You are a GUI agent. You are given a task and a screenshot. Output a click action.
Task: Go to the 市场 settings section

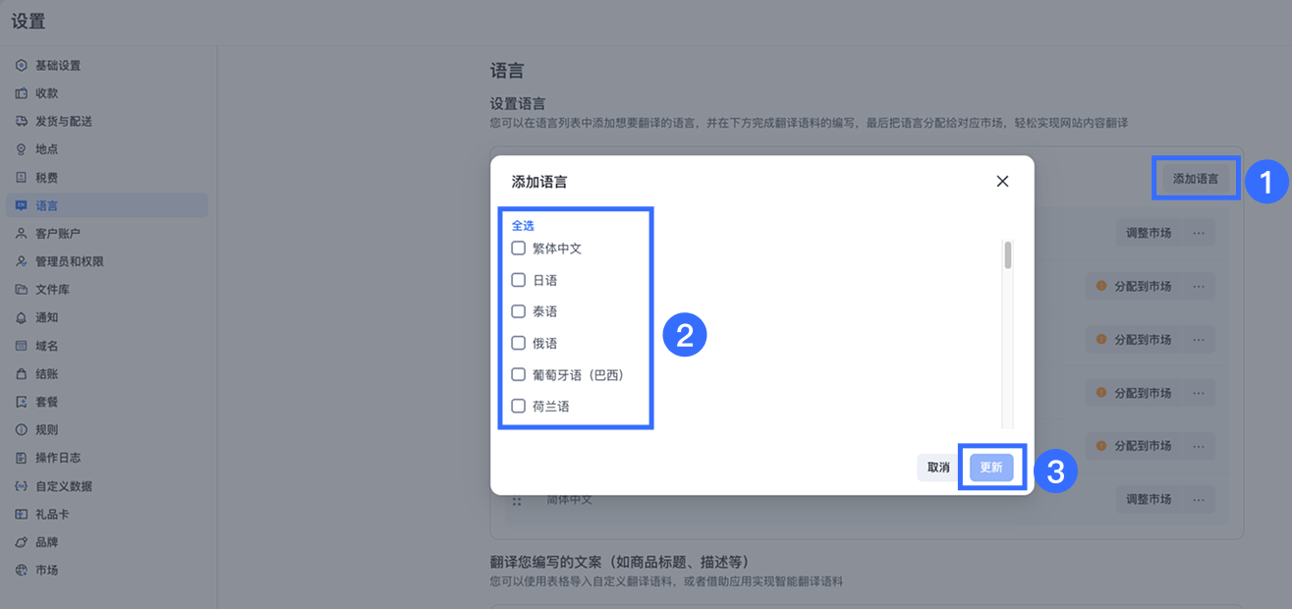[44, 570]
